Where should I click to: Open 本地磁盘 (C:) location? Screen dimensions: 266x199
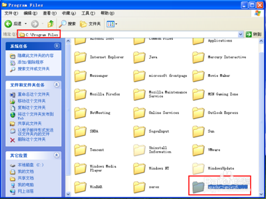[x=30, y=165]
